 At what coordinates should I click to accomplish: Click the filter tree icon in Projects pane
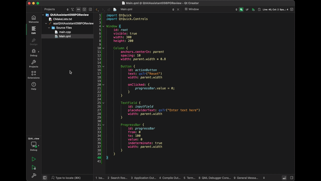(72, 9)
